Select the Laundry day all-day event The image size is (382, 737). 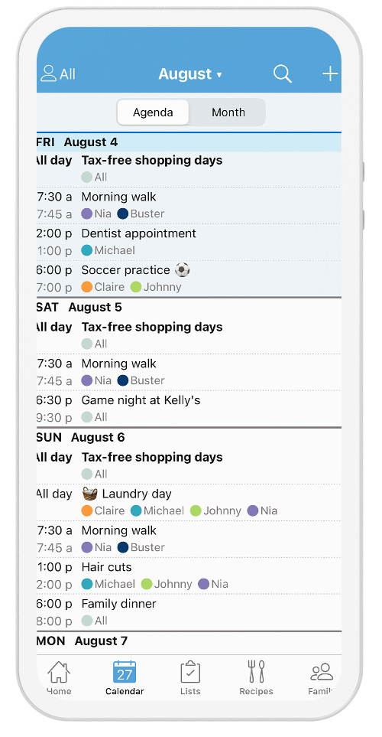(189, 503)
